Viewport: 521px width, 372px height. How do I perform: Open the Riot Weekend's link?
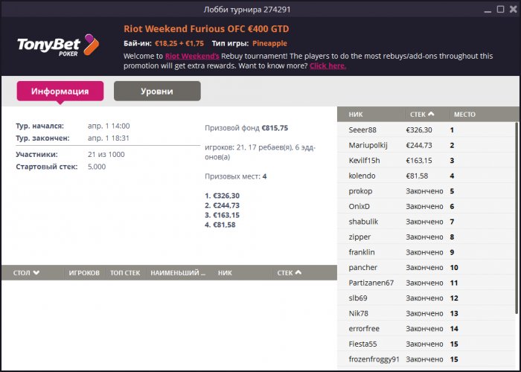(x=192, y=56)
